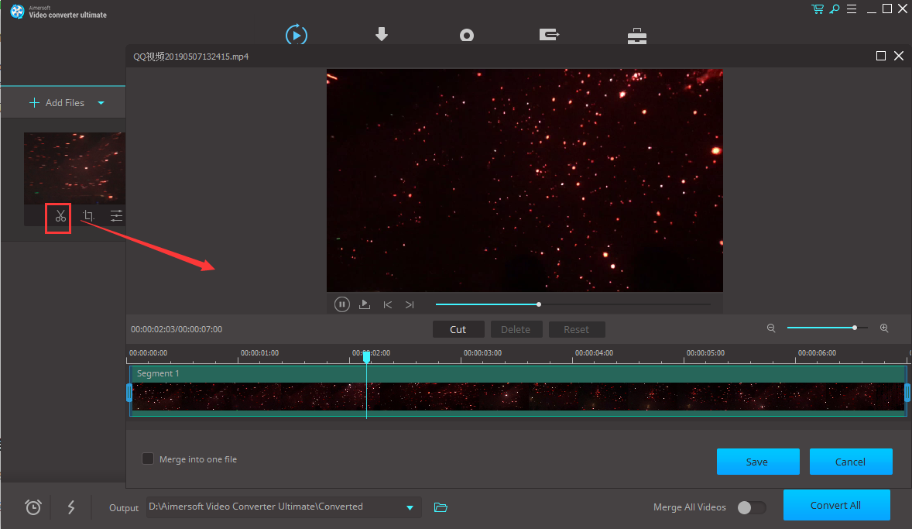Open the Toolbox tab icon
The image size is (912, 529).
pos(637,36)
